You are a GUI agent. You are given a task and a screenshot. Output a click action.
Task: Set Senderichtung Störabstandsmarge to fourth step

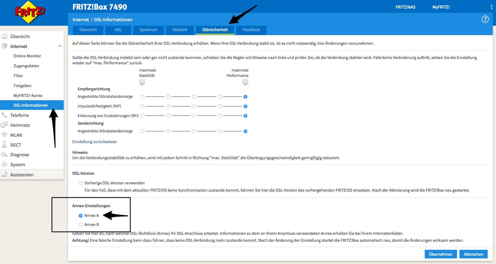(220, 131)
